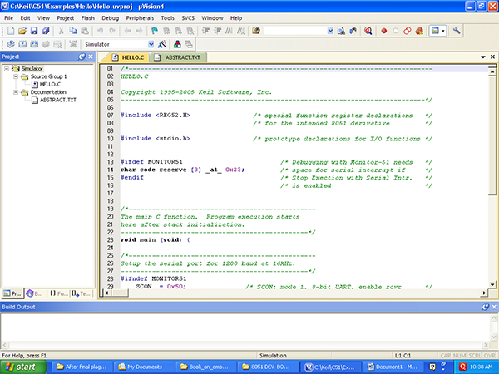
Task: Translate current file icon
Action: (11, 44)
